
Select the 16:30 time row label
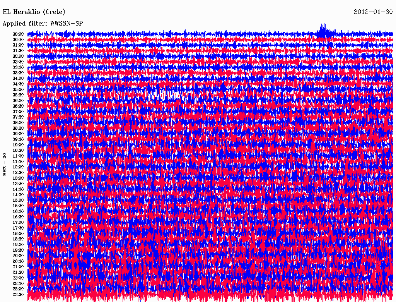[x=18, y=217]
